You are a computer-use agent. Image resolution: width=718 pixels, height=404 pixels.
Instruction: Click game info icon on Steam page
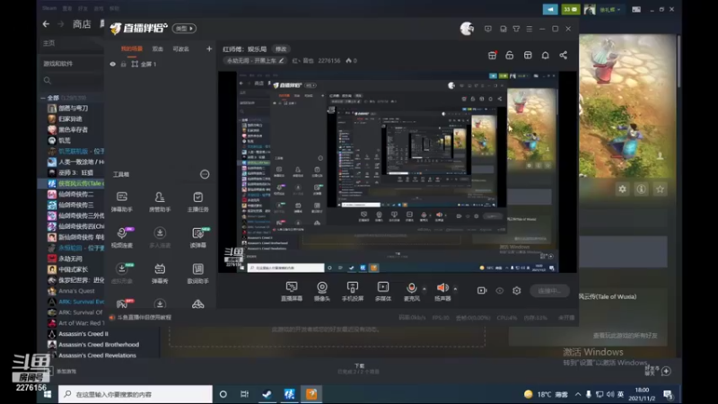tap(641, 189)
